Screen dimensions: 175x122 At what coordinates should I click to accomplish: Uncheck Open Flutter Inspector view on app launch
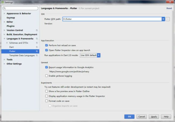[47, 50]
